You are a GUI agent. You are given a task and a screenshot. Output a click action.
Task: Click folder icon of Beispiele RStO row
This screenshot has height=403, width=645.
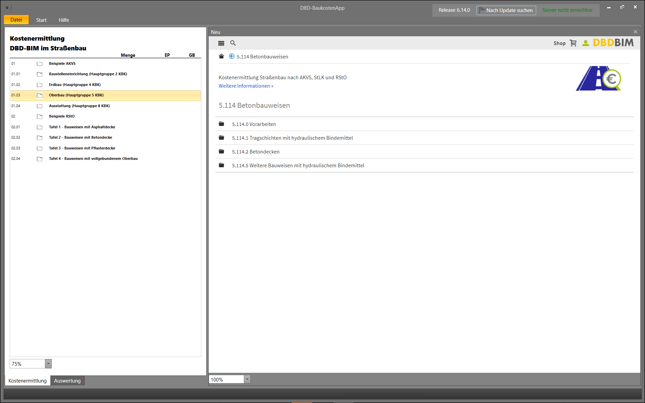coord(40,117)
